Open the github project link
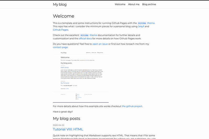The width and height of the screenshot is (209, 139). pos(132,106)
